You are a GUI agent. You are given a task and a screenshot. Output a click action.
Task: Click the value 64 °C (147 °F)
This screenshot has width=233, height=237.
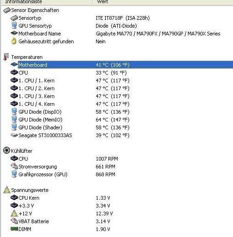tap(113, 120)
